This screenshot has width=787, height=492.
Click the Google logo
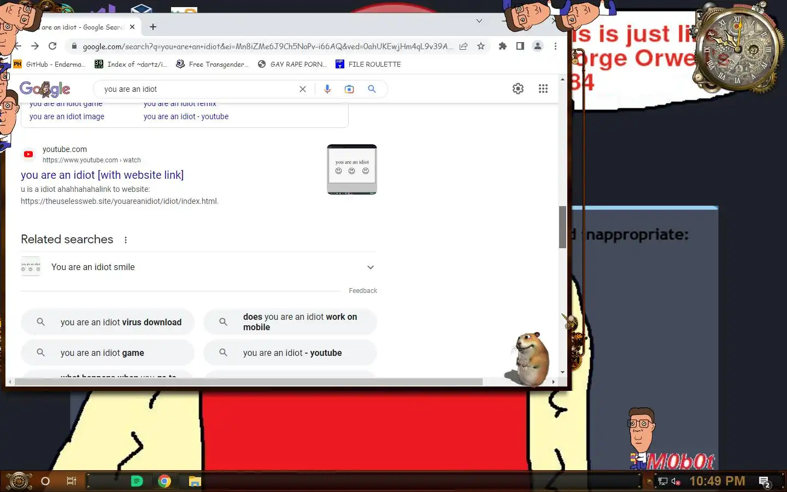click(x=45, y=89)
